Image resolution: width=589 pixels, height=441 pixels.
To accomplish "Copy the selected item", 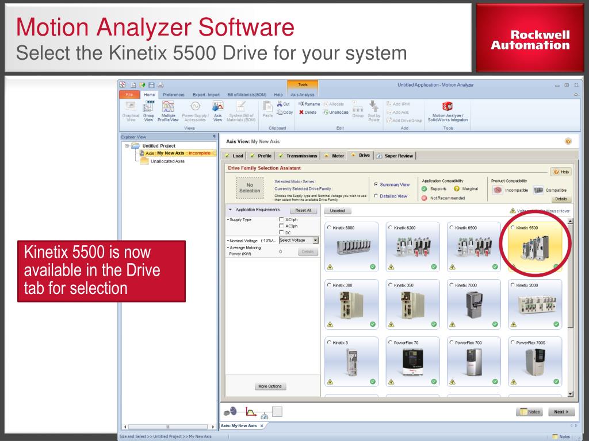I will tap(285, 112).
